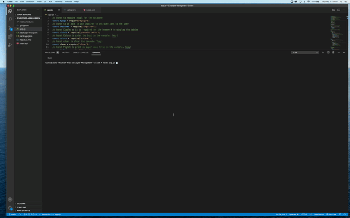Open the Accounts menu icon
This screenshot has height=218, width=350.
click(x=10, y=199)
